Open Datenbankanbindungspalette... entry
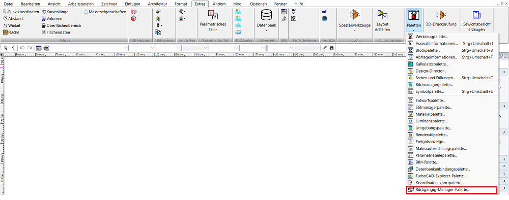Image resolution: width=509 pixels, height=200 pixels. click(451, 169)
